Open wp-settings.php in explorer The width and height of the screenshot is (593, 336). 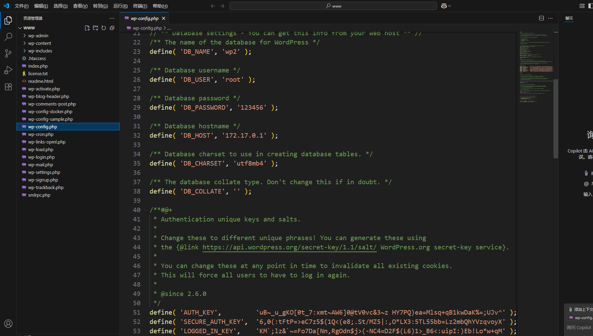point(68,172)
